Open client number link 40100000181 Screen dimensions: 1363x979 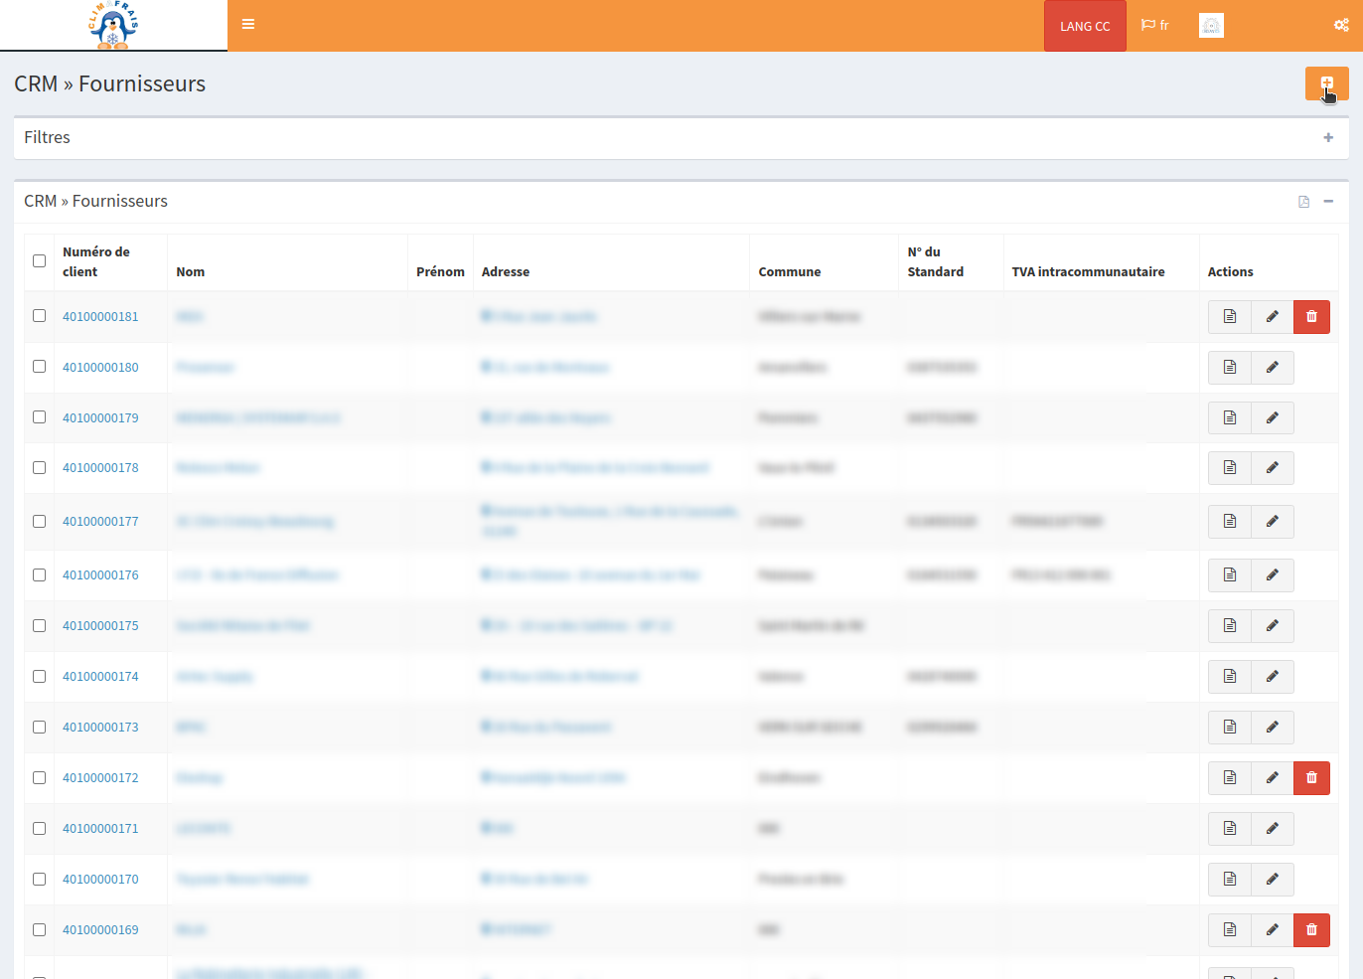(100, 317)
